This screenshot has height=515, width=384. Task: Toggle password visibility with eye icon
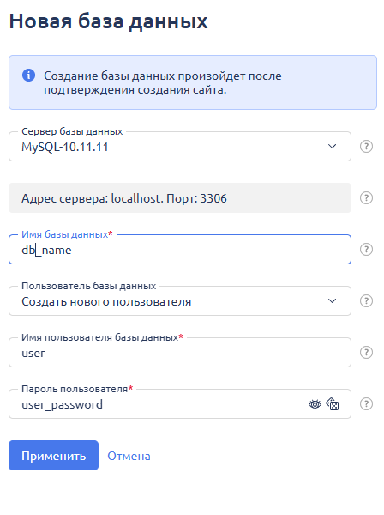(x=315, y=404)
